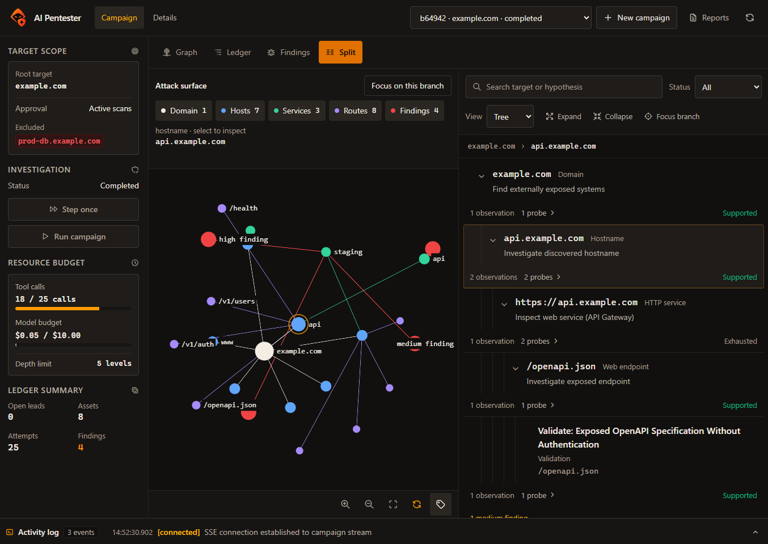
Task: Open the campaign selector dropdown
Action: click(x=501, y=18)
